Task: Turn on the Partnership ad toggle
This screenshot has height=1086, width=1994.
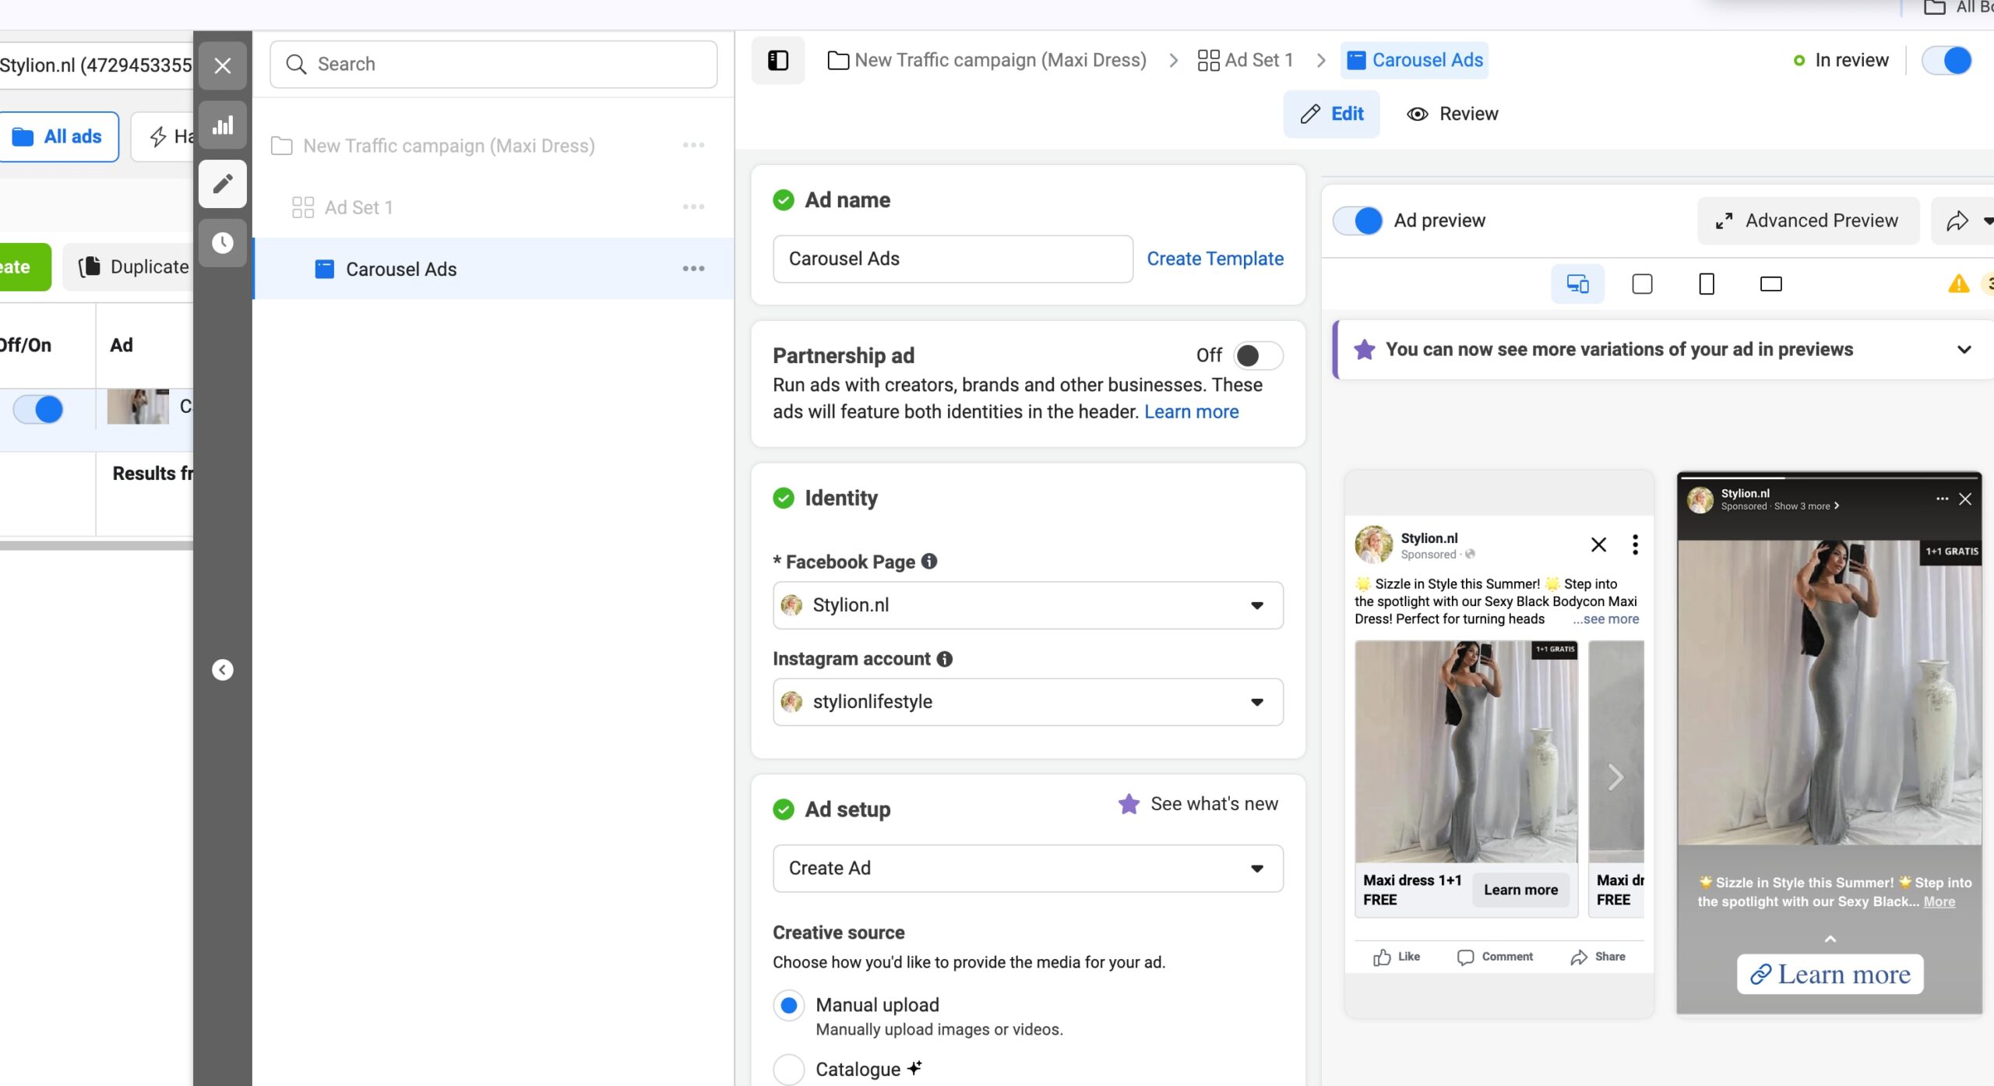Action: [1257, 356]
